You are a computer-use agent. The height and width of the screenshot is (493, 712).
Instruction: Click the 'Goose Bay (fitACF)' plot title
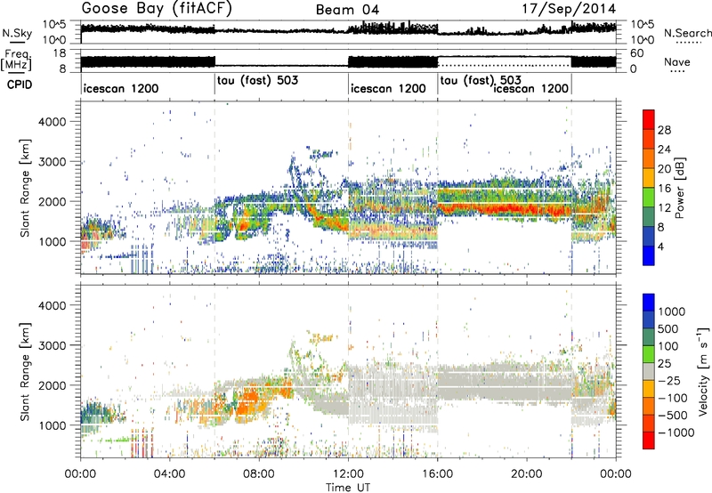(x=157, y=9)
